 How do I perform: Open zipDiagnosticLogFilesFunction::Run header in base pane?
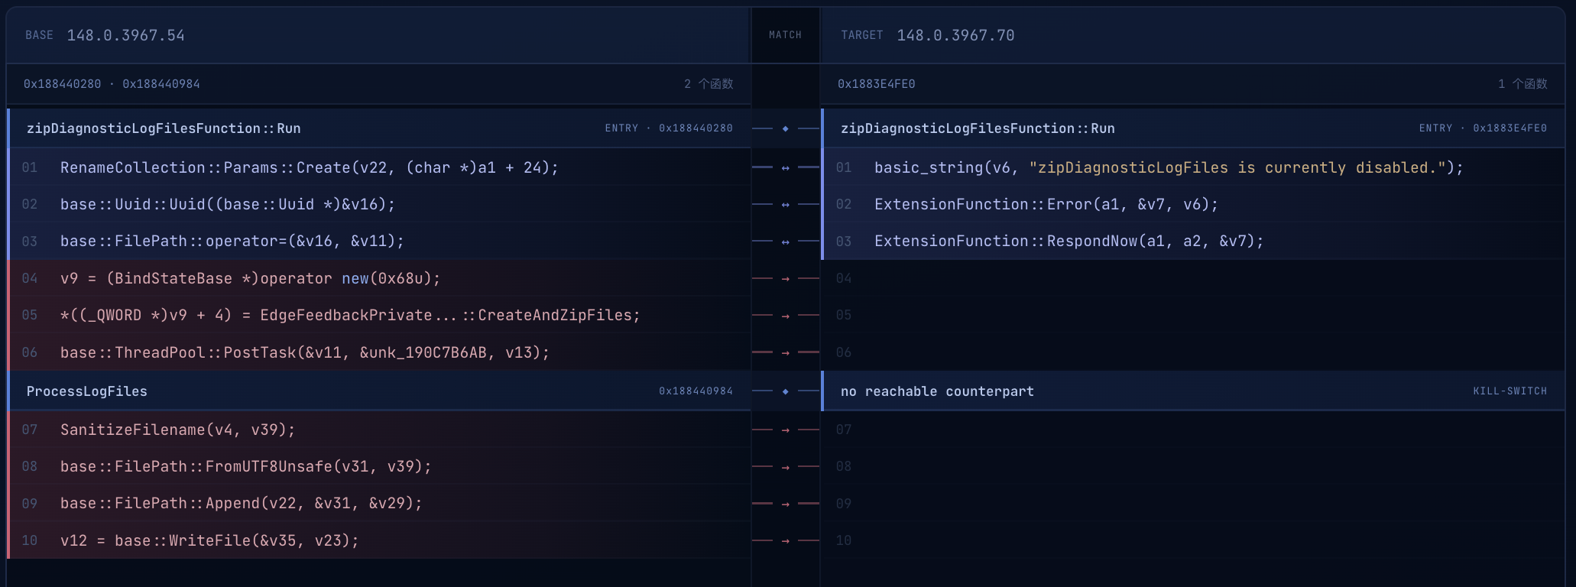click(x=379, y=128)
